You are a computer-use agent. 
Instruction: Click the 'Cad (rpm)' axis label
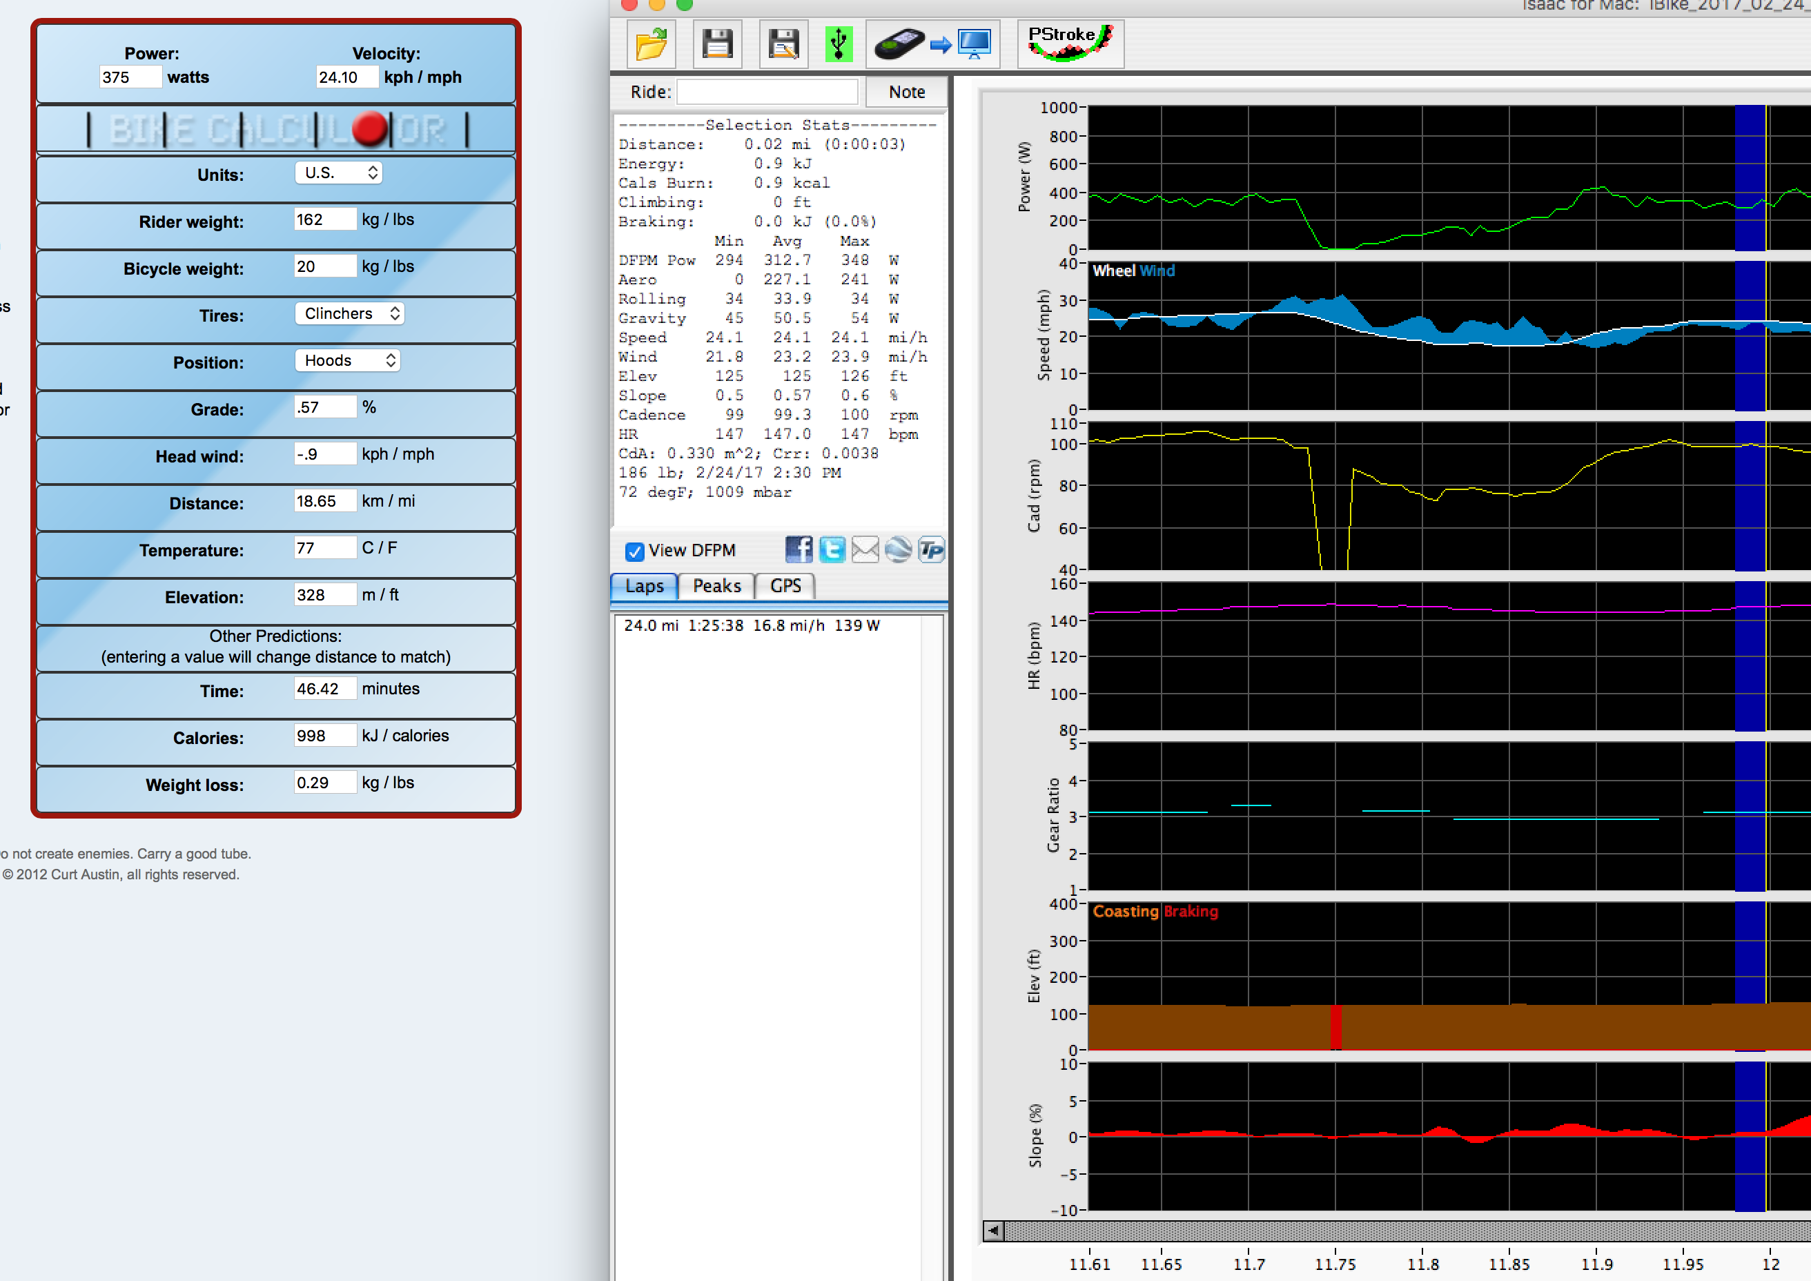1033,496
